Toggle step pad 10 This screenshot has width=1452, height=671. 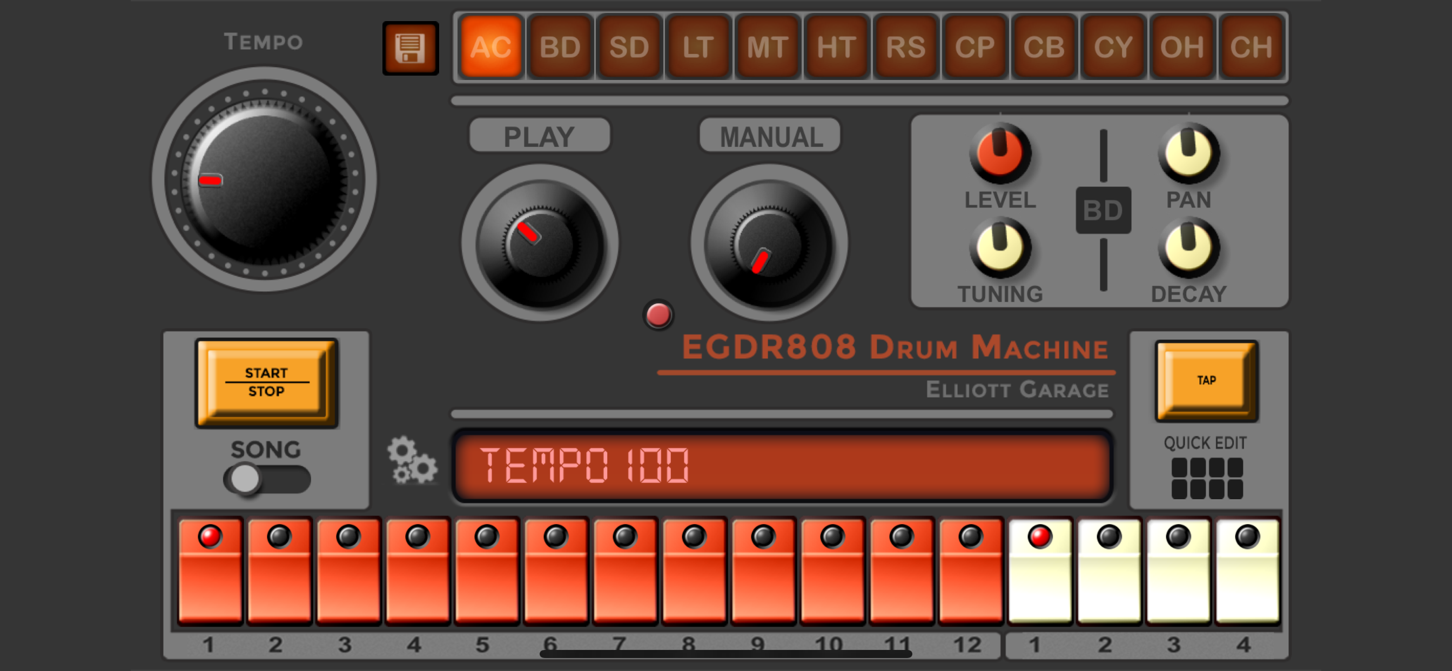(832, 571)
